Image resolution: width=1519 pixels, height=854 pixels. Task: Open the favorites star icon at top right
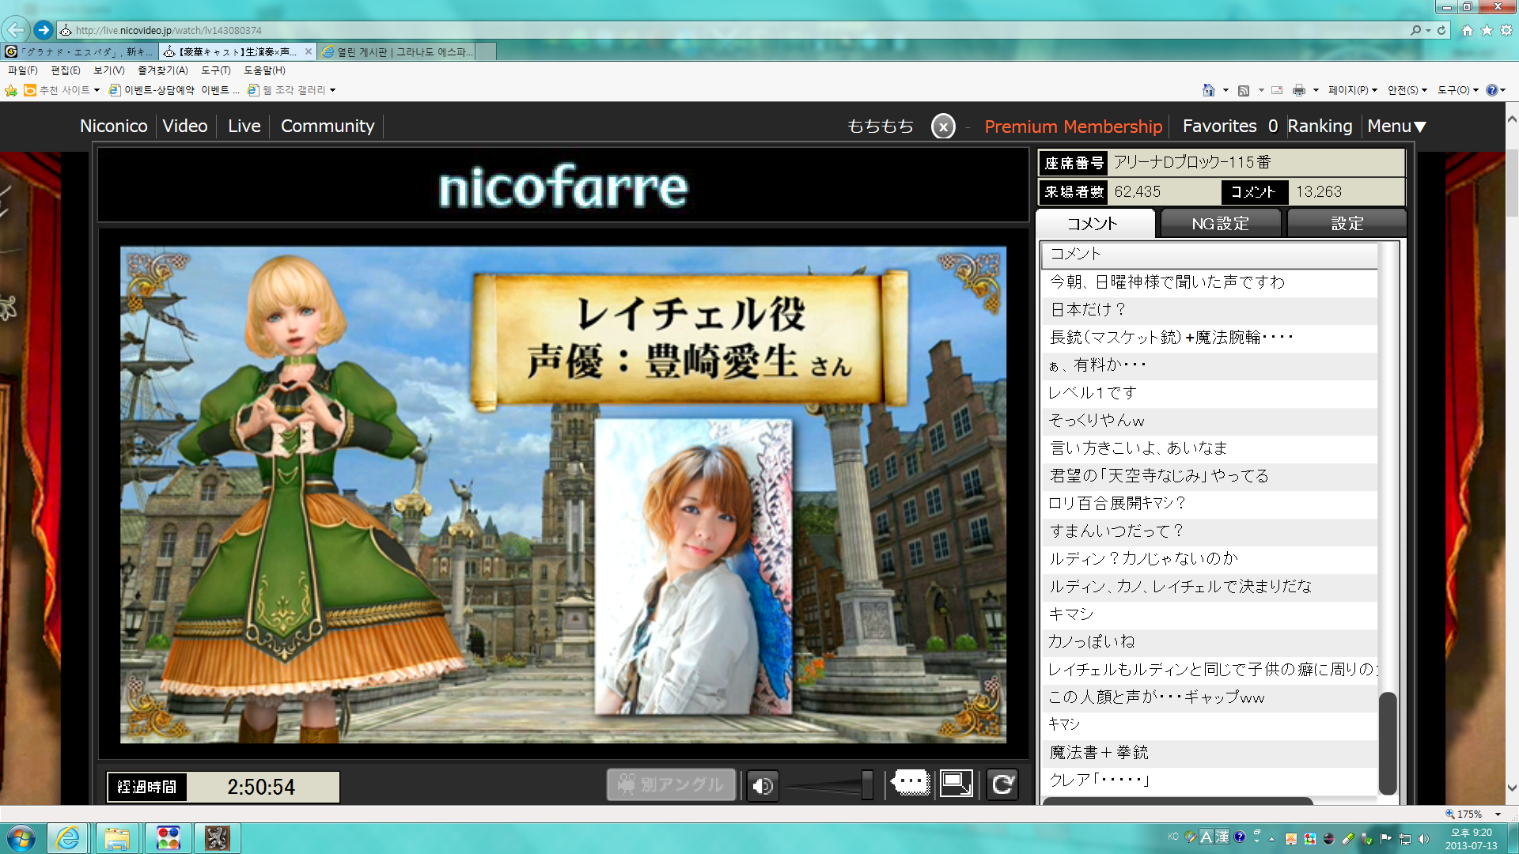(1487, 30)
